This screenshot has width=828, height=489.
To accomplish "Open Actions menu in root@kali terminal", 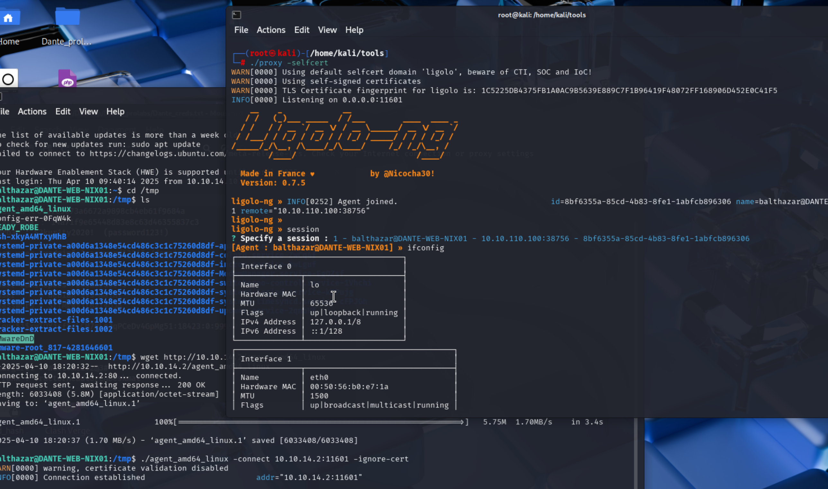I will click(x=271, y=30).
